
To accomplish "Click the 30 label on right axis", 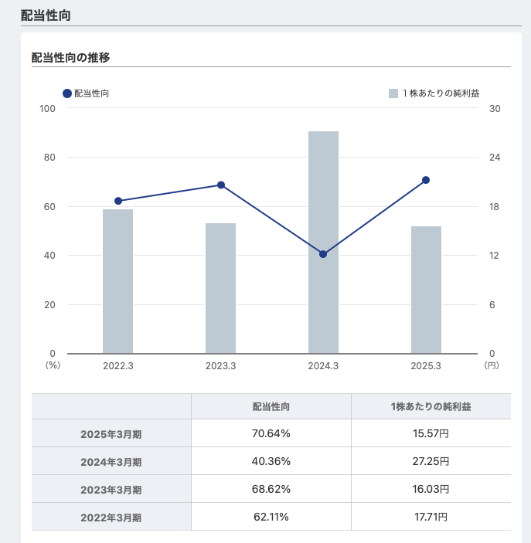I will tap(495, 109).
